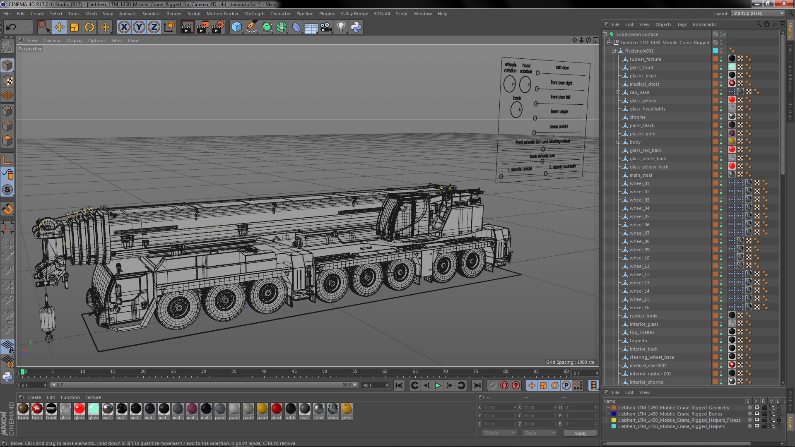Open the Scale dropdown in coordinates
This screenshot has height=447, width=795.
coord(539,433)
